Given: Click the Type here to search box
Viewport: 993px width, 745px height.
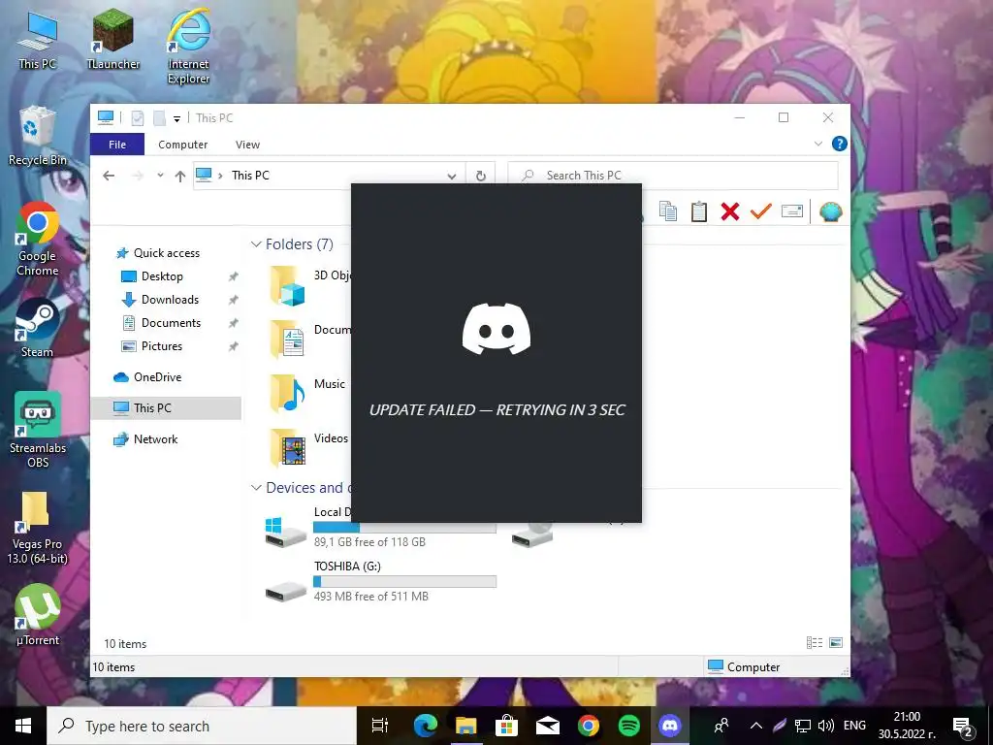Looking at the screenshot, I should (x=202, y=726).
